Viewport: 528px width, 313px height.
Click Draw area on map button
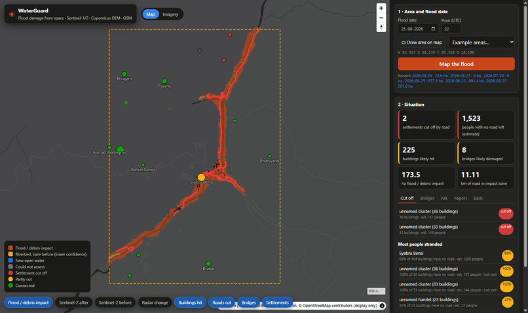coord(422,42)
